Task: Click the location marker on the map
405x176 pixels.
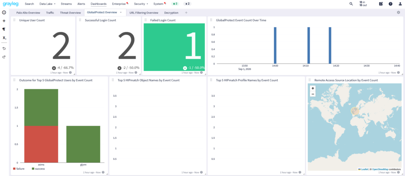Action: pyautogui.click(x=355, y=111)
